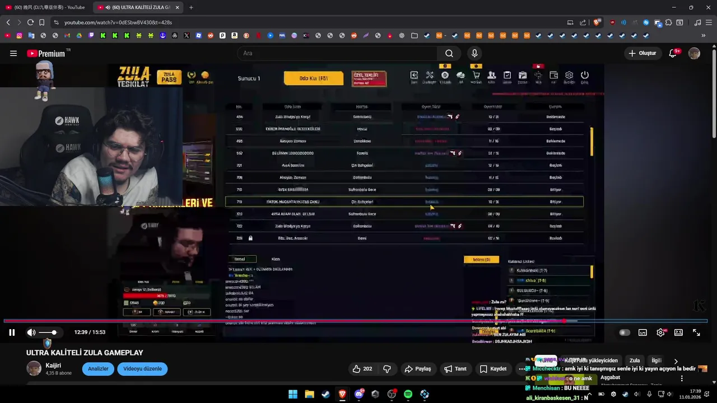Select the İlgili filter chip
The height and width of the screenshot is (403, 717).
657,360
